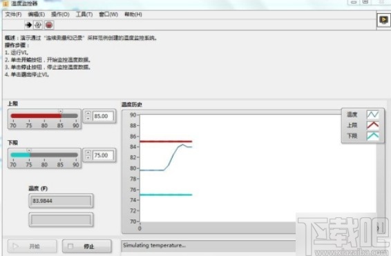Click the 温度 legend line swatch
This screenshot has width=391, height=256.
pos(372,115)
